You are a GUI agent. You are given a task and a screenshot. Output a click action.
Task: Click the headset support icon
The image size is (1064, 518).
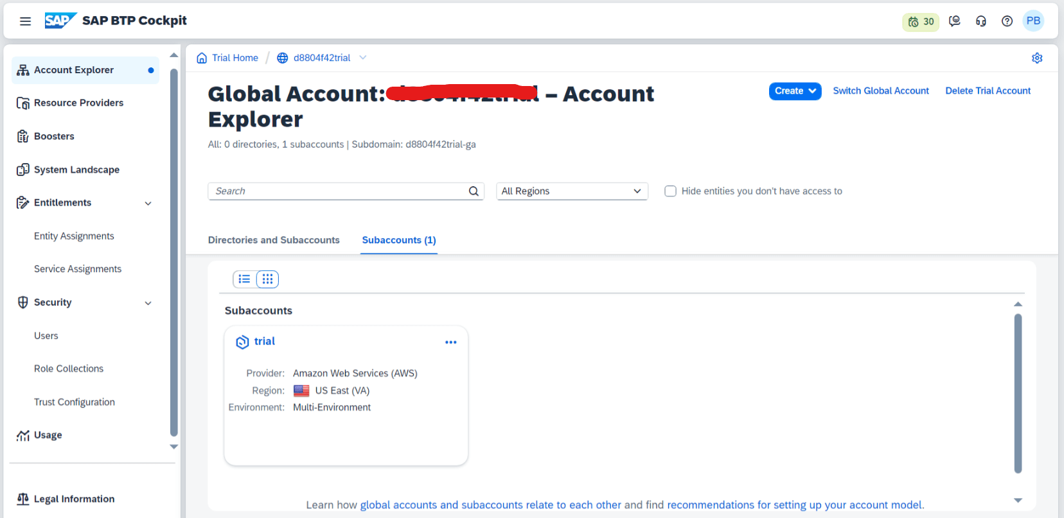tap(980, 21)
